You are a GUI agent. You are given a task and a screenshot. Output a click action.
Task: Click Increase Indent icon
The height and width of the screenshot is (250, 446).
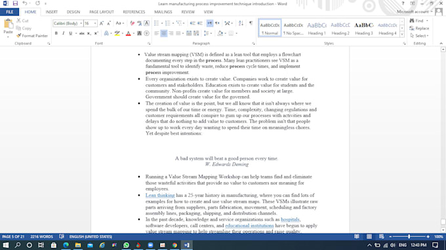point(200,24)
